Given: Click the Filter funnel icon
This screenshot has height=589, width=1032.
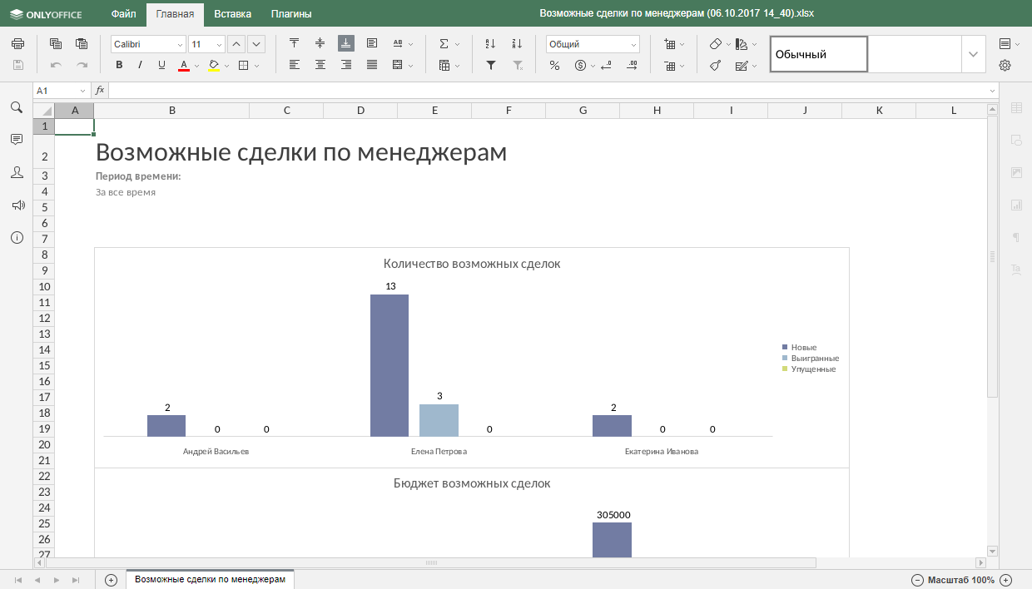Looking at the screenshot, I should tap(490, 65).
